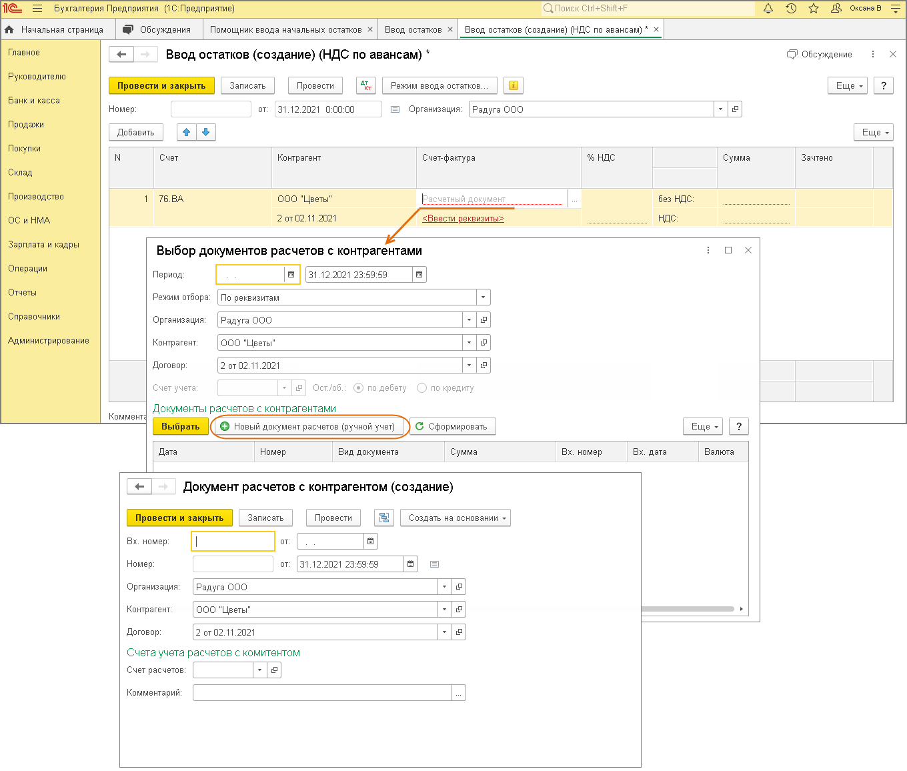Click the Режим ввода остатков button
The image size is (907, 771).
[x=439, y=85]
